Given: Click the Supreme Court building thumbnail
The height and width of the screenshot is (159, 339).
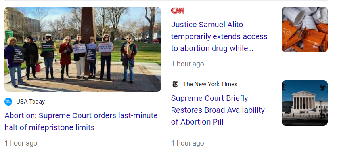Looking at the screenshot, I should (x=305, y=103).
